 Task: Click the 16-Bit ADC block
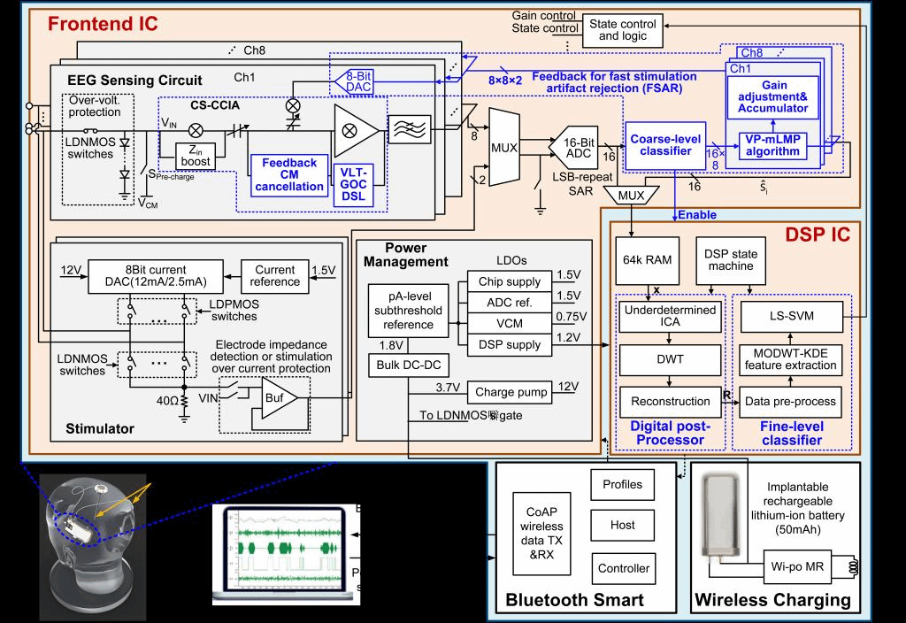(x=573, y=148)
